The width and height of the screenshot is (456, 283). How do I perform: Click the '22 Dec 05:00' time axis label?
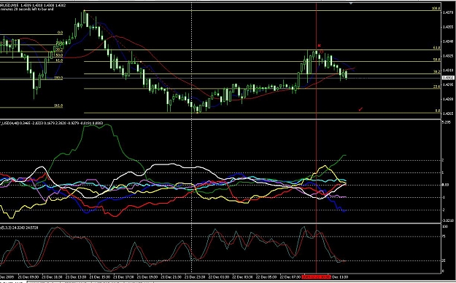point(266,276)
